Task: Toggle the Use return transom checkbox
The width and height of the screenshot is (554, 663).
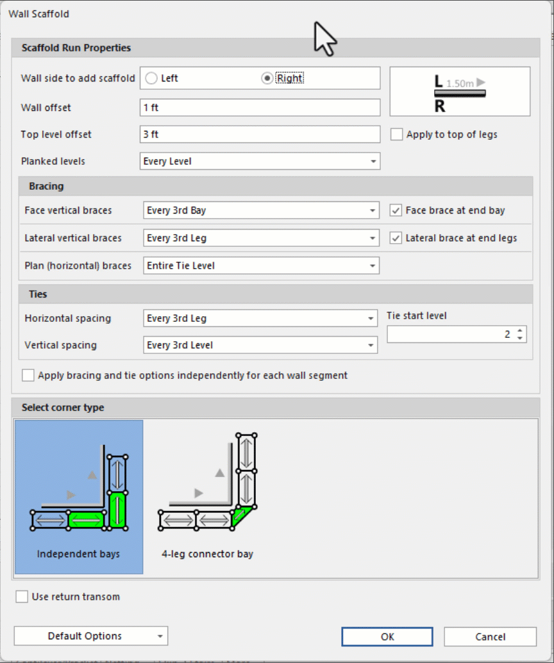Action: coord(22,597)
